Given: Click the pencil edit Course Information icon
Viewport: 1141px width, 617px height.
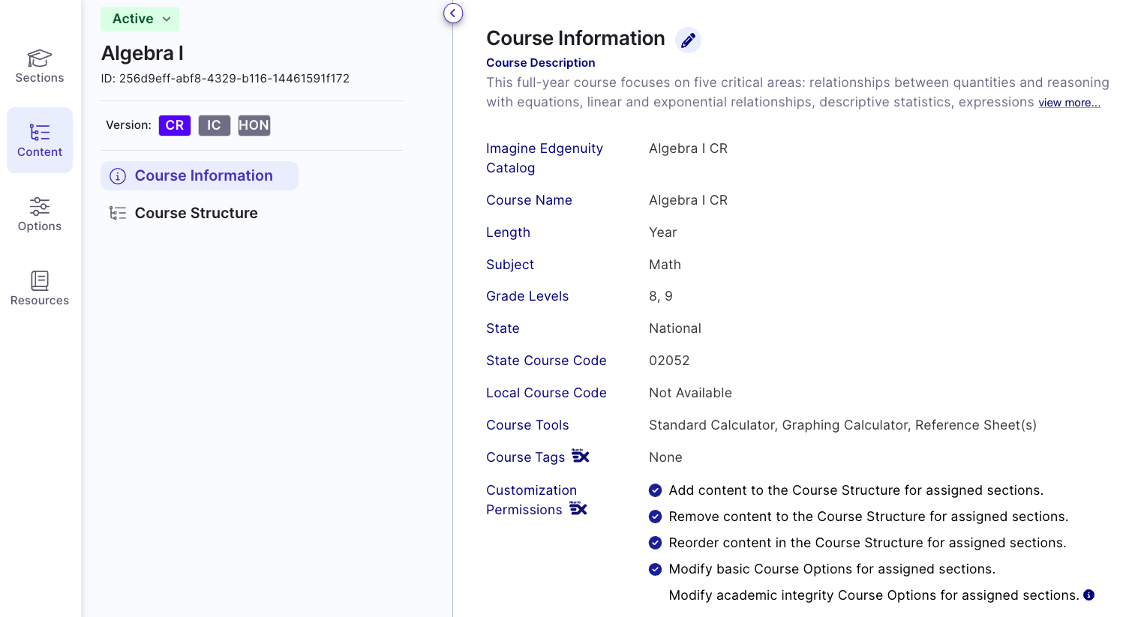Looking at the screenshot, I should click(x=688, y=40).
